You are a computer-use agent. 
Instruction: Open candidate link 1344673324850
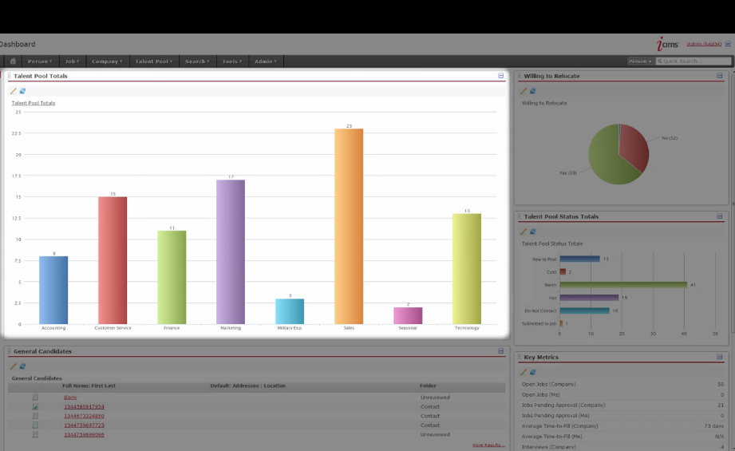[84, 416]
